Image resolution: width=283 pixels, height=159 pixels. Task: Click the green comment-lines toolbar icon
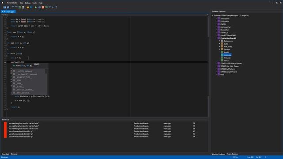(19, 8)
